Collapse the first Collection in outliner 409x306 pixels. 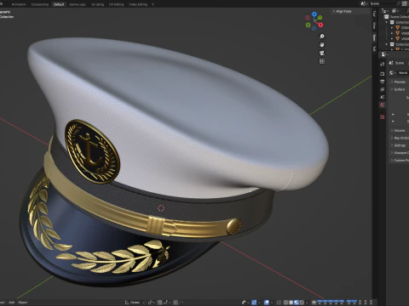386,22
